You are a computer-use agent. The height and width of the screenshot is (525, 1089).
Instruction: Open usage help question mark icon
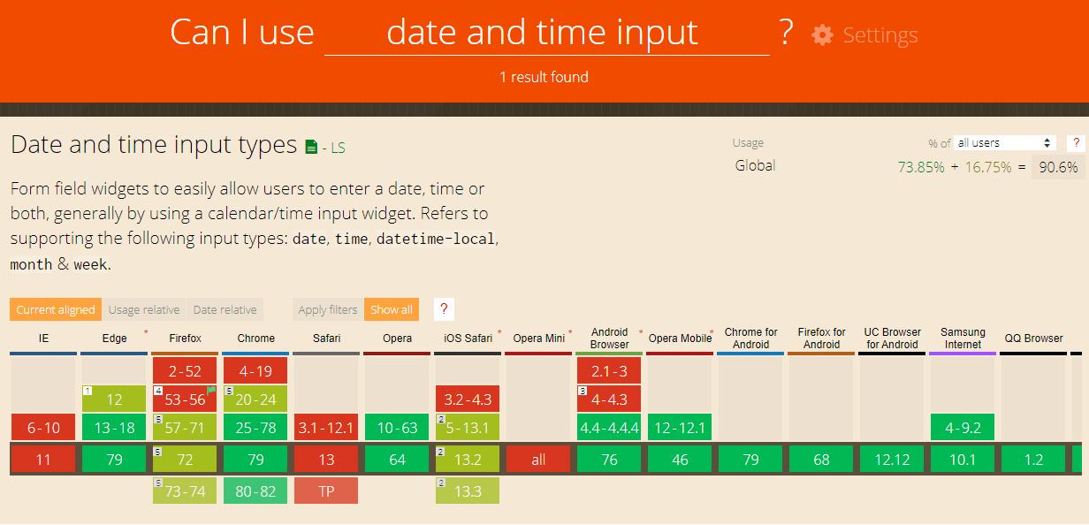(1076, 142)
